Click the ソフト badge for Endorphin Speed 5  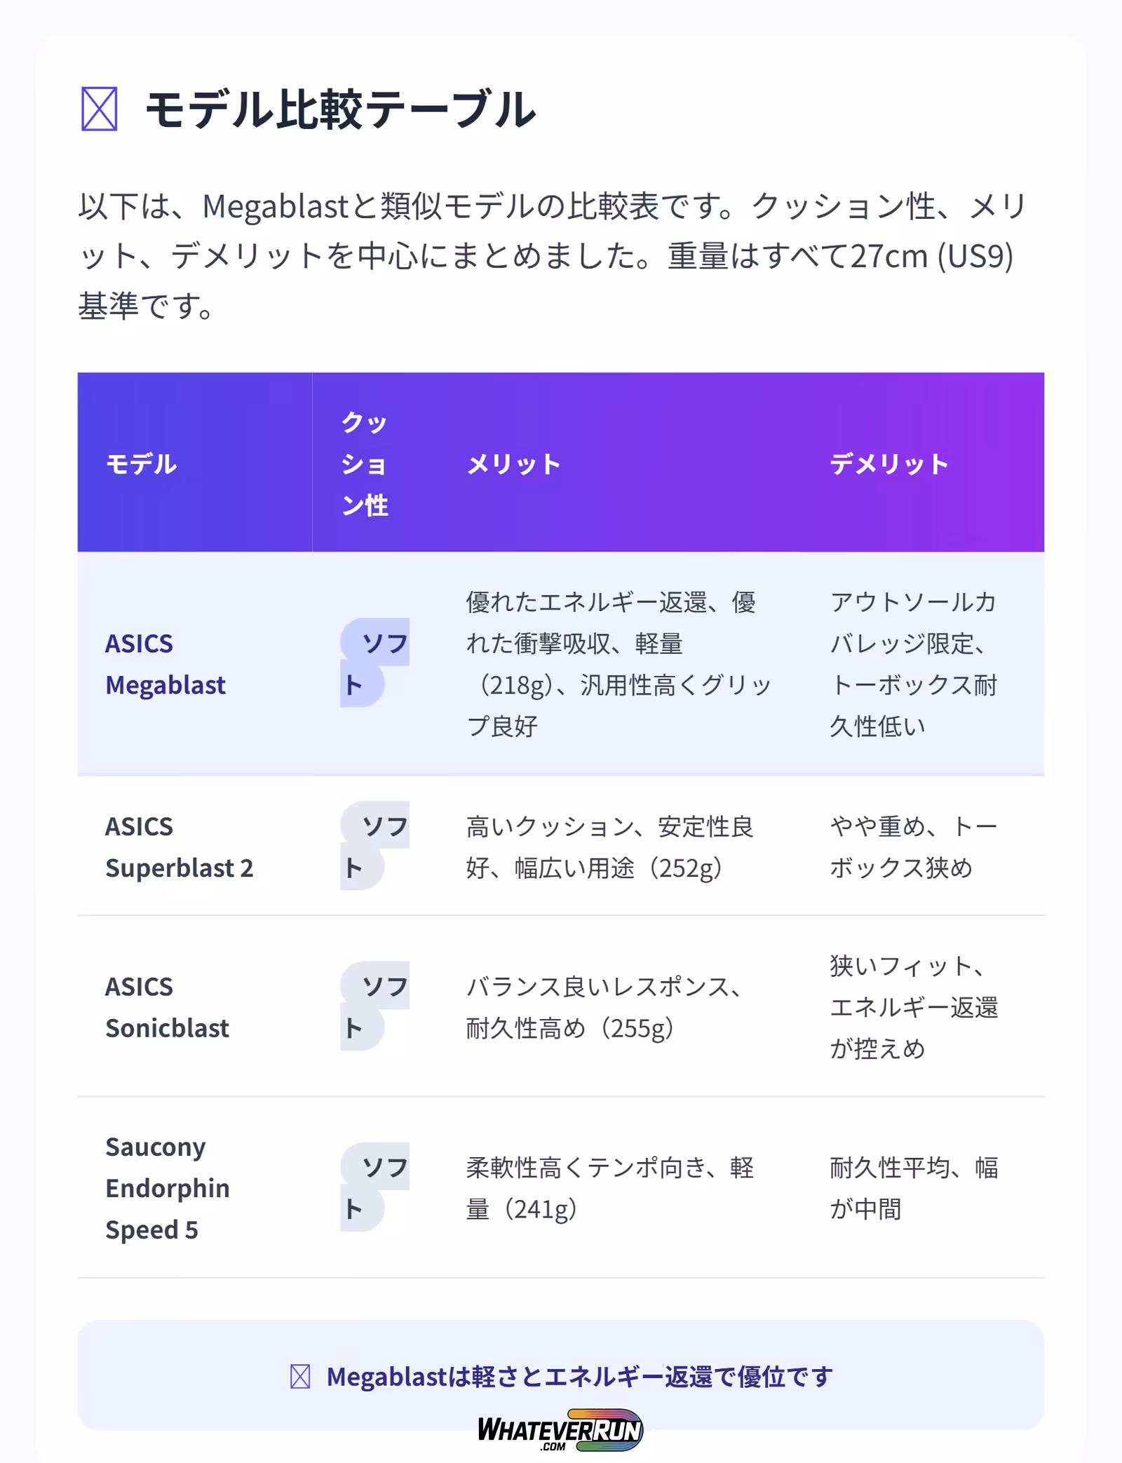coord(374,1187)
